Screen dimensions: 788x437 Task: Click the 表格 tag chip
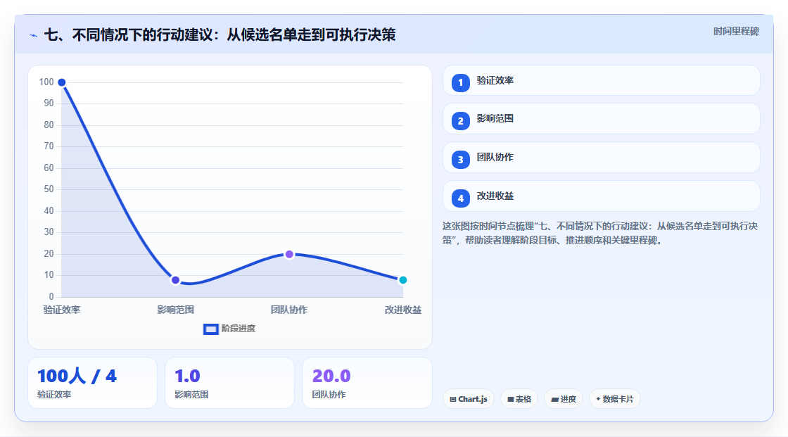519,399
